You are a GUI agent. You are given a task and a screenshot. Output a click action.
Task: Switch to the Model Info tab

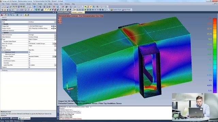[5, 118]
